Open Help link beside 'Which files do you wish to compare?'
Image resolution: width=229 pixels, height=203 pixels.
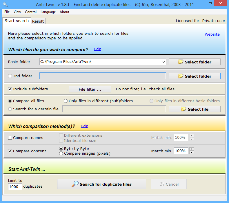point(97,49)
